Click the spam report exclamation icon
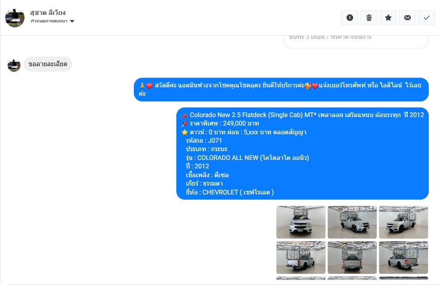The image size is (440, 285). pyautogui.click(x=350, y=18)
